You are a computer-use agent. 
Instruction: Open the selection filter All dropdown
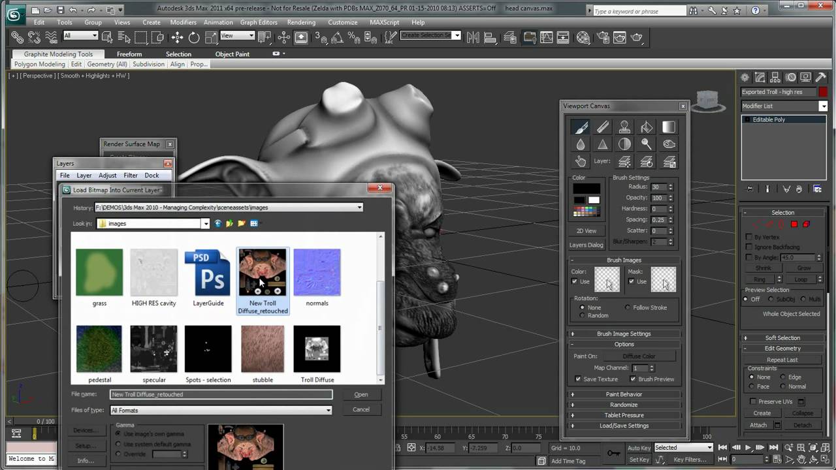pos(95,36)
